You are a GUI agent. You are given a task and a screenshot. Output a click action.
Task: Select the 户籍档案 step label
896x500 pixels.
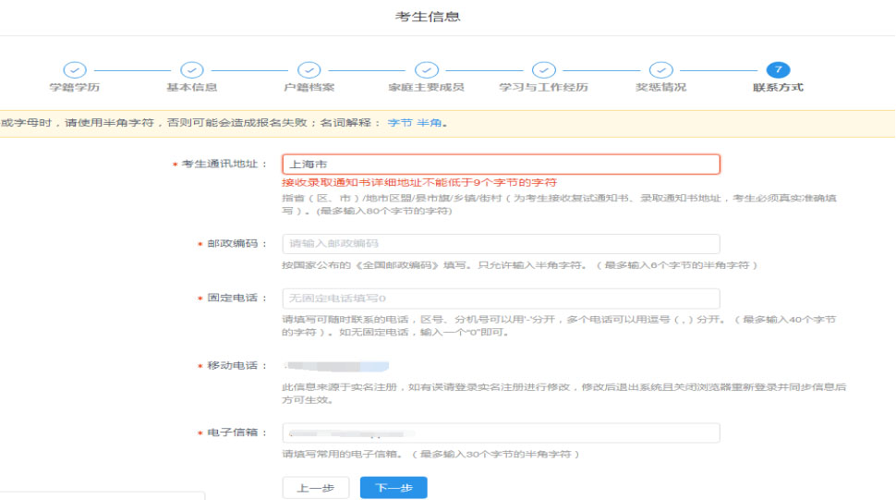pos(309,88)
